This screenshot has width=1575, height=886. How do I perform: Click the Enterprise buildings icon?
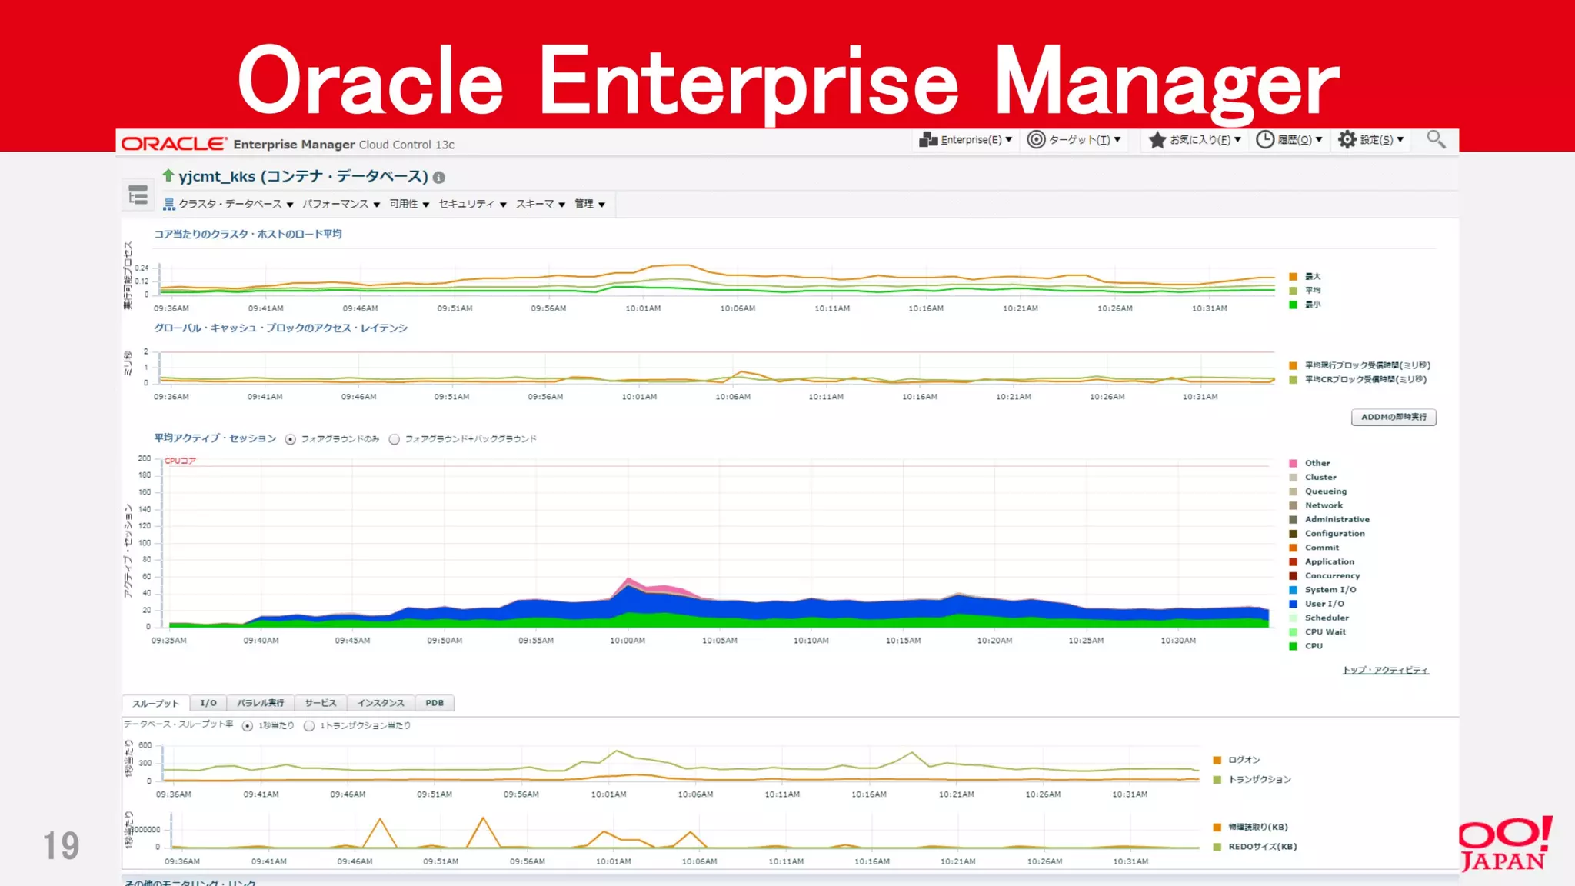pos(928,139)
